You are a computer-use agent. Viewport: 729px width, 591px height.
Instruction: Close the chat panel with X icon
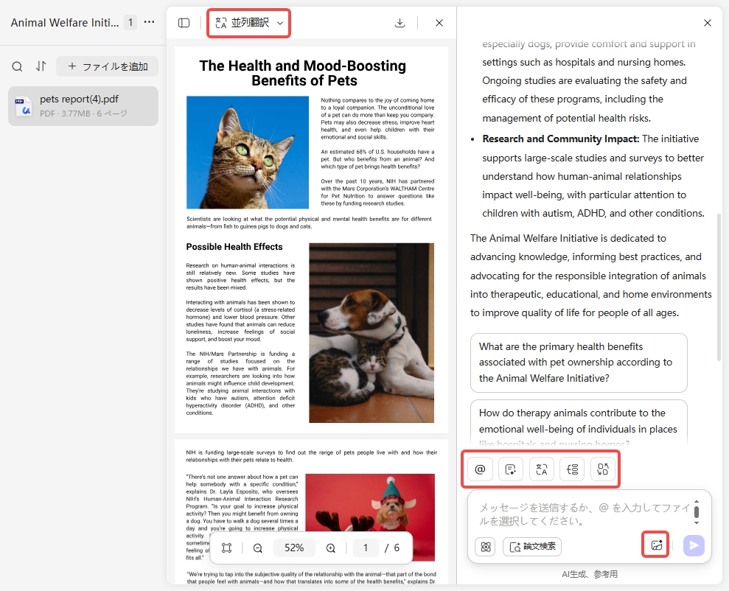(708, 23)
